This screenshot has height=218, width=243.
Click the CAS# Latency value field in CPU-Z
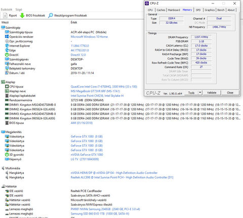(x=201, y=46)
